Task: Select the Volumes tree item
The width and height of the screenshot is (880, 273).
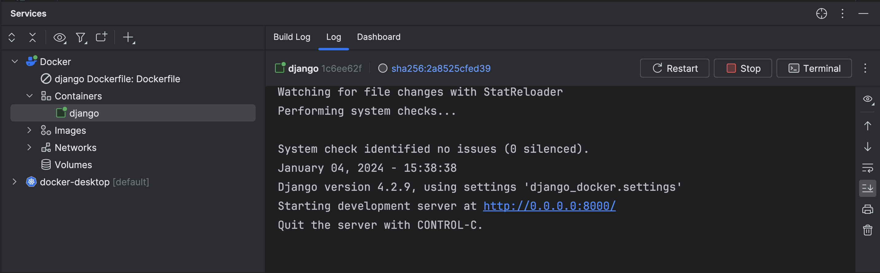Action: [73, 165]
